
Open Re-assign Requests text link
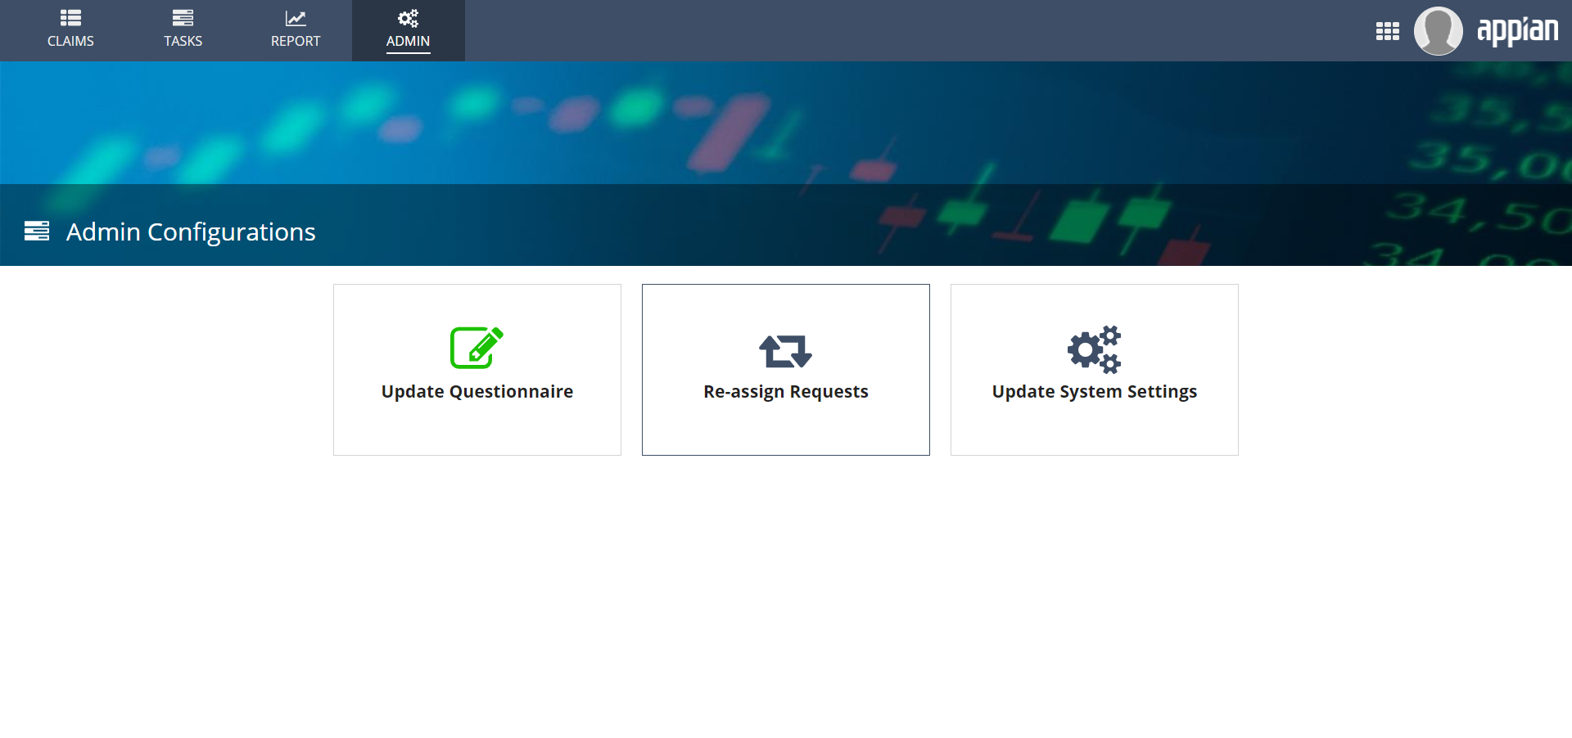(785, 392)
